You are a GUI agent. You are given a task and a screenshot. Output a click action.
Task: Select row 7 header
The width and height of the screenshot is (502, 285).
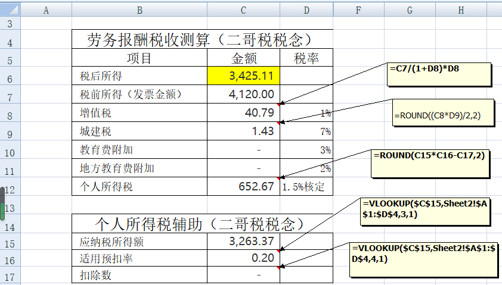(x=10, y=94)
